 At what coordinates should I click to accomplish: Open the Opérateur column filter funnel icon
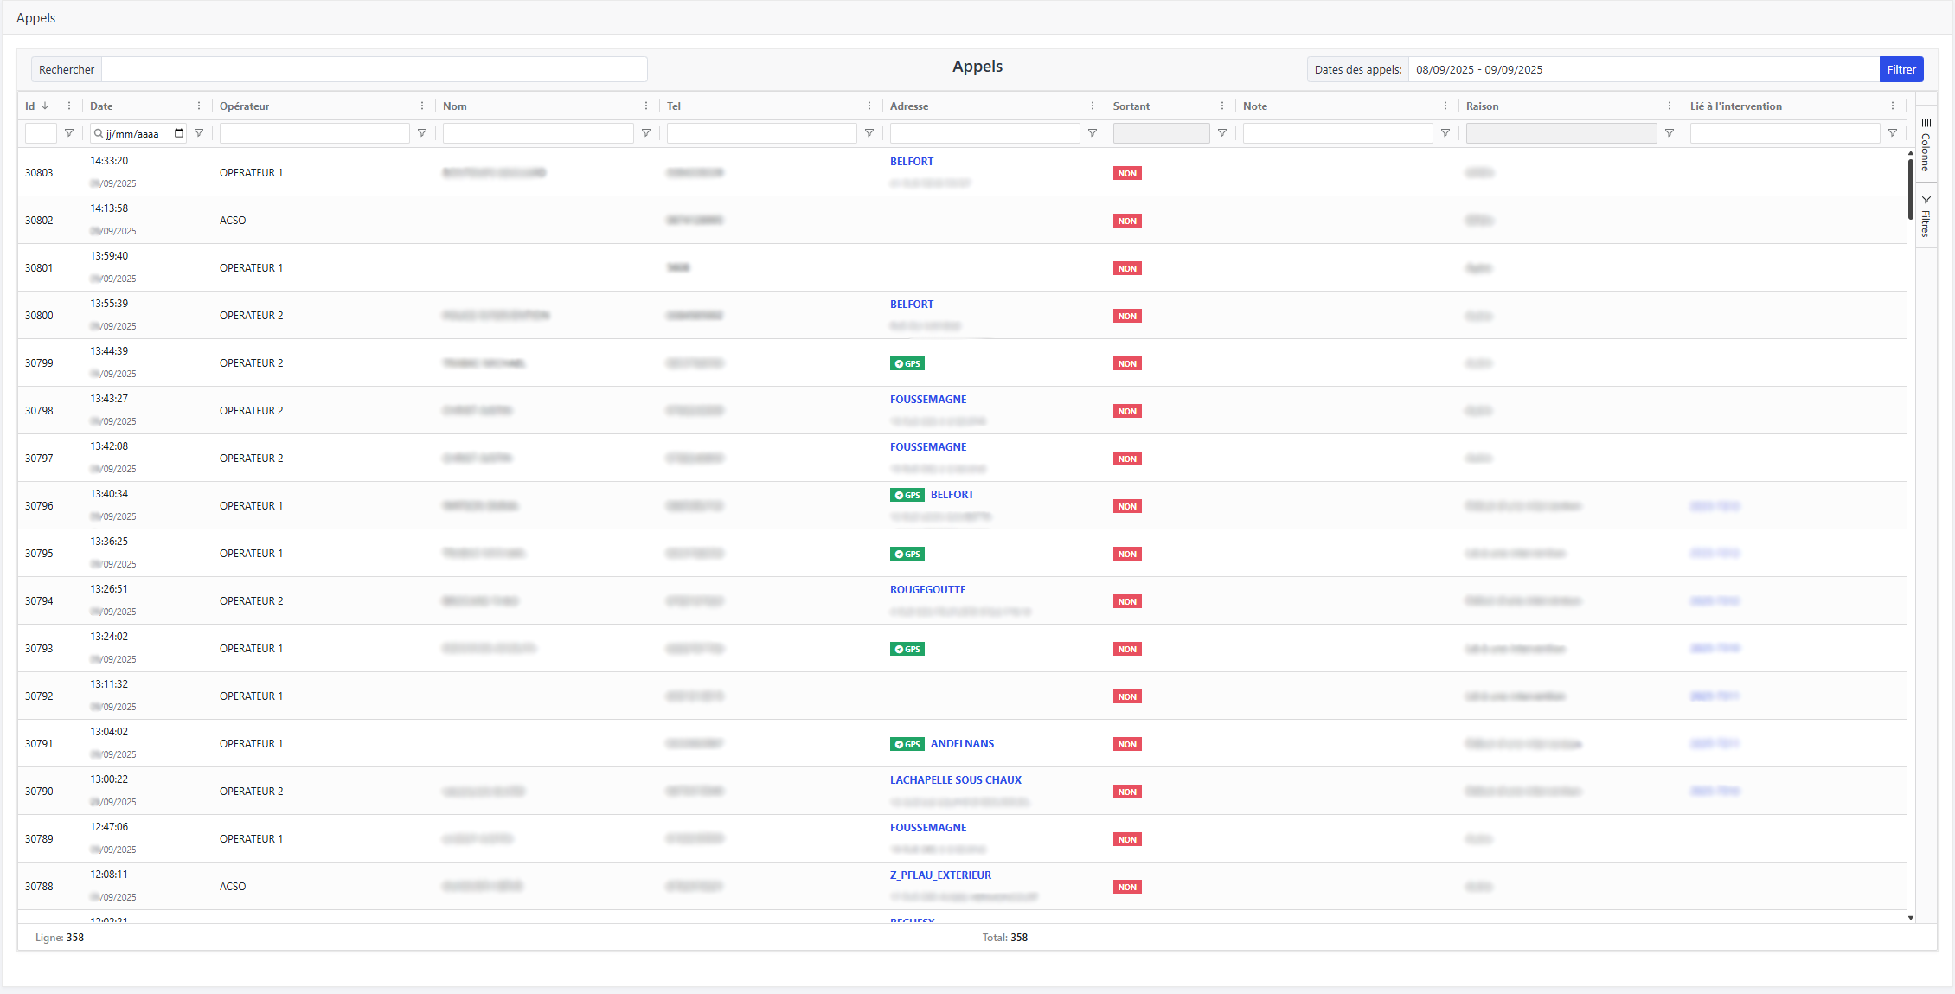point(422,133)
